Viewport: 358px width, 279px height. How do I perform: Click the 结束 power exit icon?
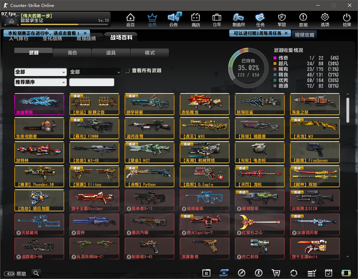346,20
